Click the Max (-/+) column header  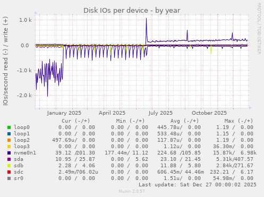(x=239, y=121)
